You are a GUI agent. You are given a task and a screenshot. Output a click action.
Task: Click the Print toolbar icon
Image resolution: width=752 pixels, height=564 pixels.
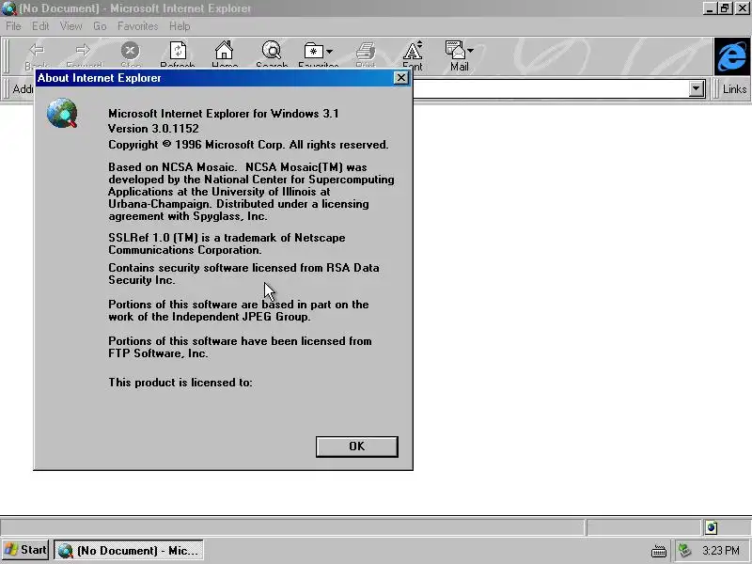tap(366, 51)
